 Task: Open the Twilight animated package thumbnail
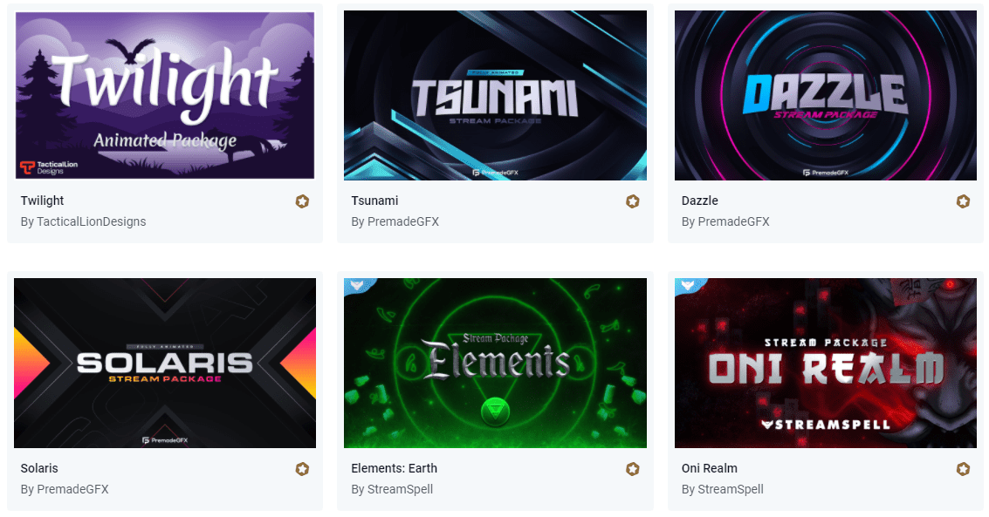pyautogui.click(x=165, y=95)
